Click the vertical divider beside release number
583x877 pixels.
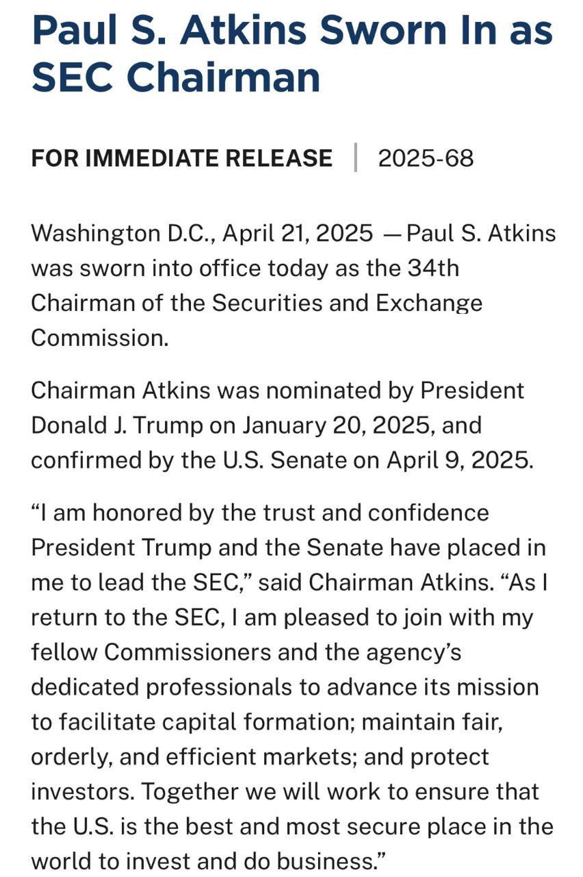(356, 158)
